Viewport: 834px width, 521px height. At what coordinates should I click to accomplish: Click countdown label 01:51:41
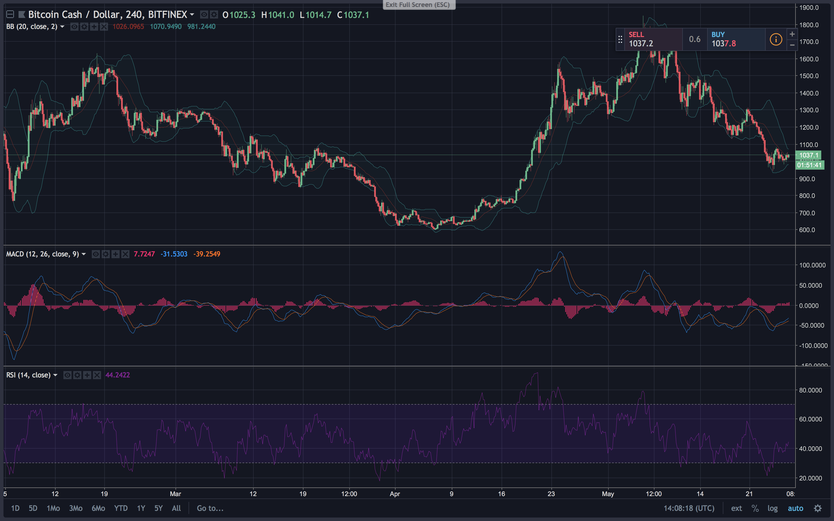810,165
